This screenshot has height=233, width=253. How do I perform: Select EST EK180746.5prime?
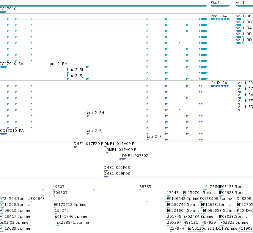coord(183,205)
